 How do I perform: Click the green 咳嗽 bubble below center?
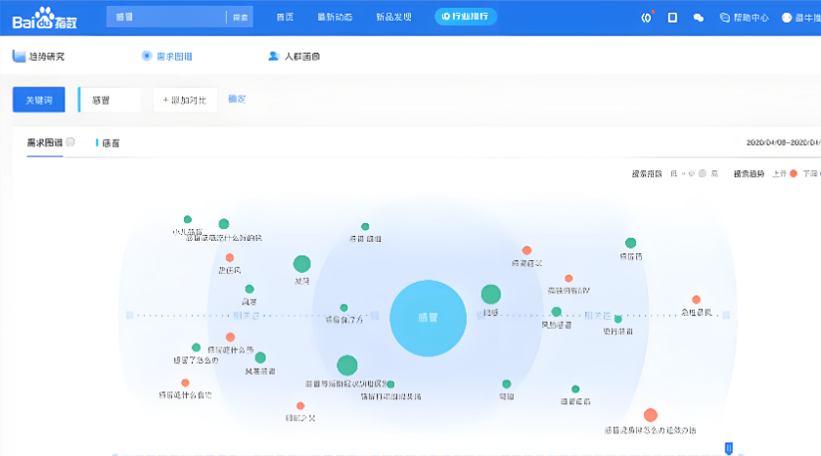click(x=506, y=384)
